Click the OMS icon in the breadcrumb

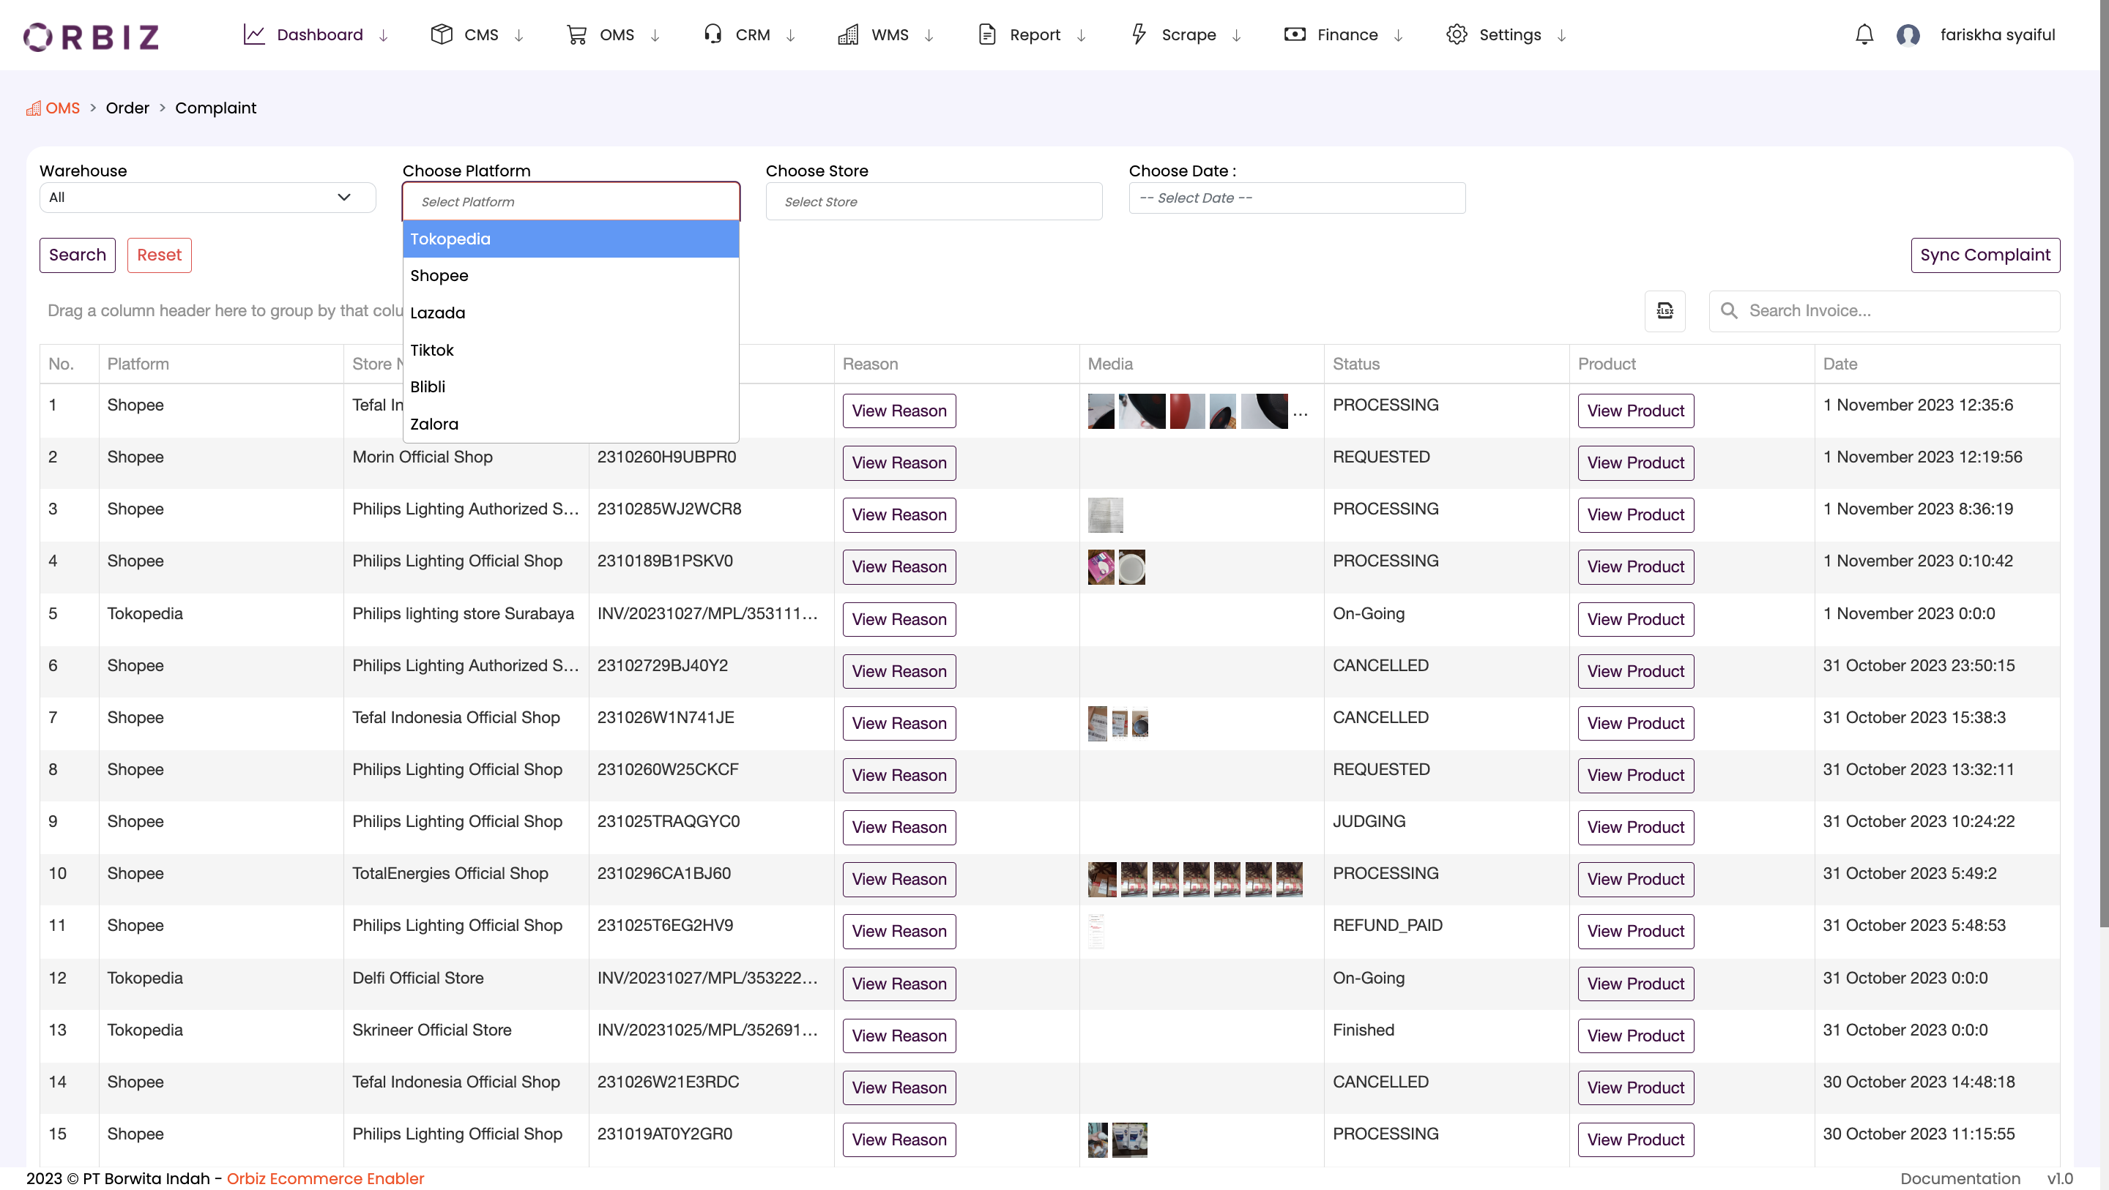33,107
